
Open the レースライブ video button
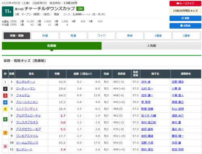(x=185, y=4)
